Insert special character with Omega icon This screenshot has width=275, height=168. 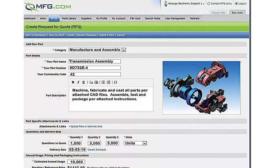116,82
